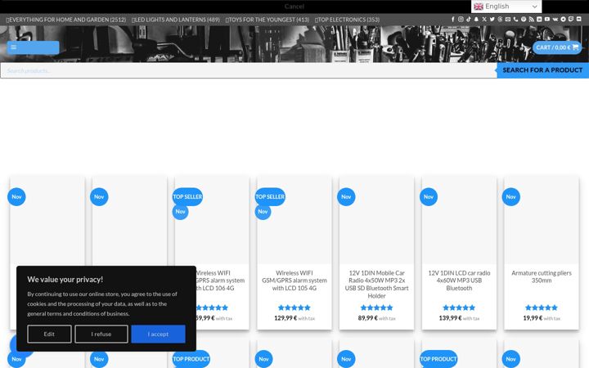
Task: Open Wireless WIFI alarm system LCD 106 4G
Action: pyautogui.click(x=220, y=280)
